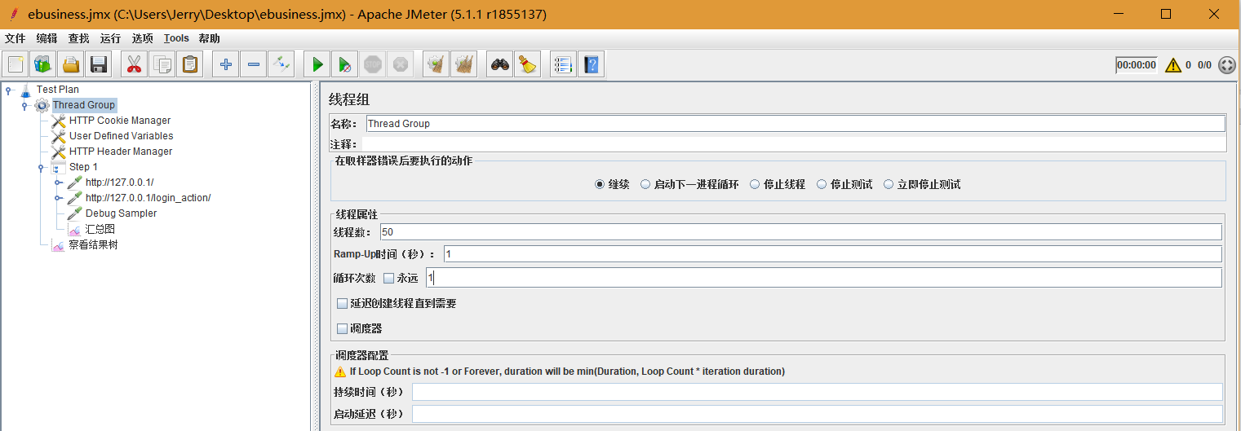The height and width of the screenshot is (431, 1241).
Task: Select the 继续 radio option
Action: coord(600,185)
